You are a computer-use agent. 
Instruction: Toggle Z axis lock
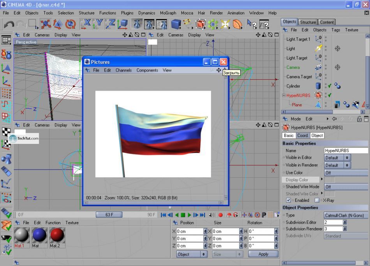pyautogui.click(x=110, y=24)
